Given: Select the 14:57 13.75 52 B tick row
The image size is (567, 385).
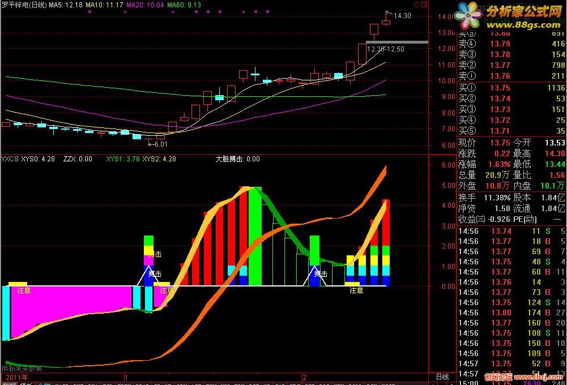Looking at the screenshot, I should coord(511,363).
